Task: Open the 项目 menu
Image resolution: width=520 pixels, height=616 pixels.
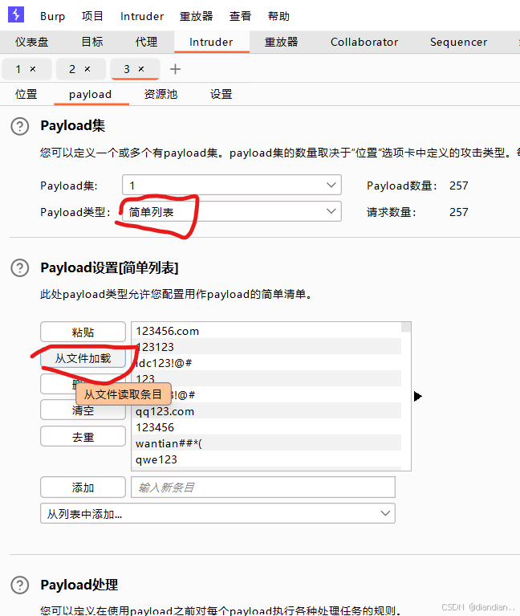Action: pyautogui.click(x=92, y=16)
